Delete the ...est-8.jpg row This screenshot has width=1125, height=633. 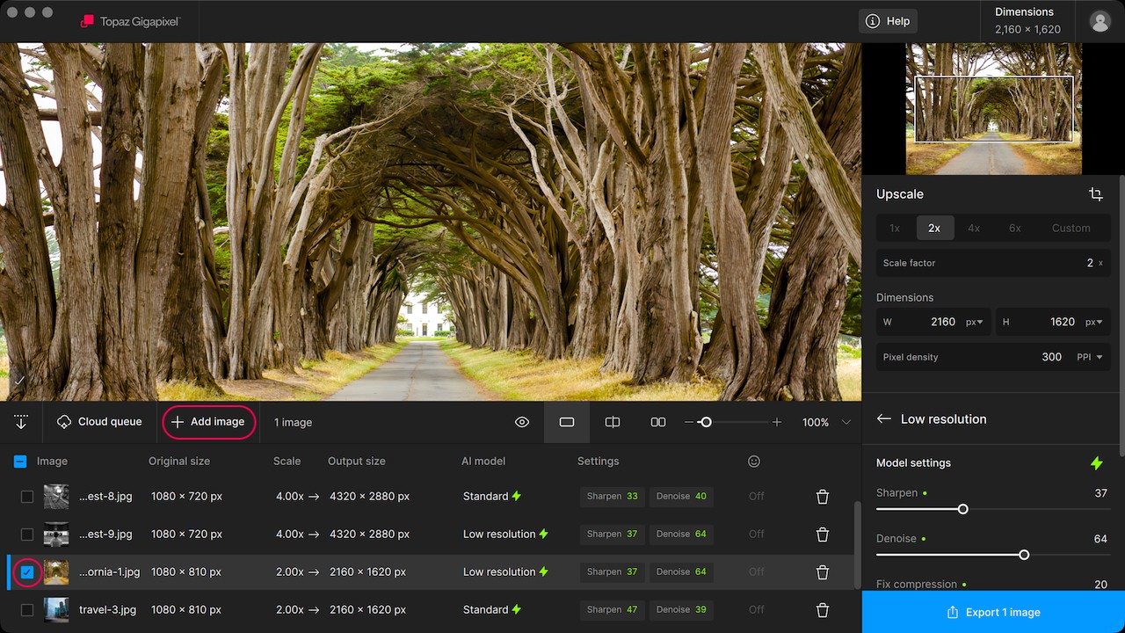click(823, 497)
